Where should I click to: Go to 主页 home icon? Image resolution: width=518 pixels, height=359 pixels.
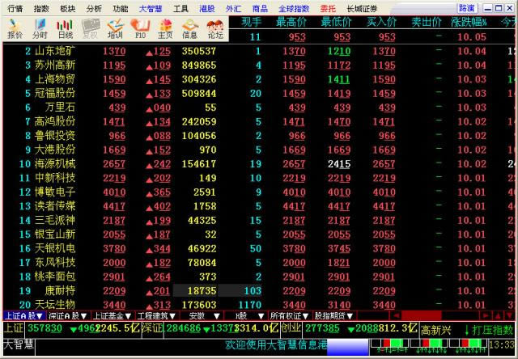tap(165, 29)
